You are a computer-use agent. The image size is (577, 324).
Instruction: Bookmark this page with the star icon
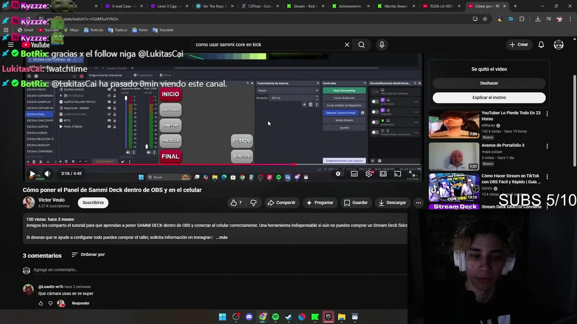(485, 19)
